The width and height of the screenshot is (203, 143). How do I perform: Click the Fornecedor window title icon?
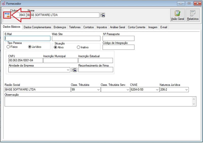(x=3, y=4)
